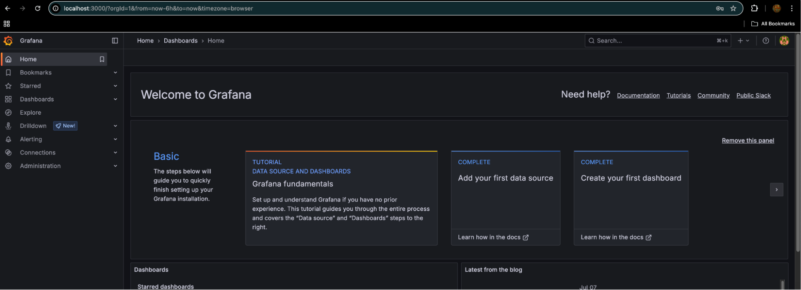801x290 pixels.
Task: Toggle the sidebar dock menu icon
Action: (x=115, y=41)
